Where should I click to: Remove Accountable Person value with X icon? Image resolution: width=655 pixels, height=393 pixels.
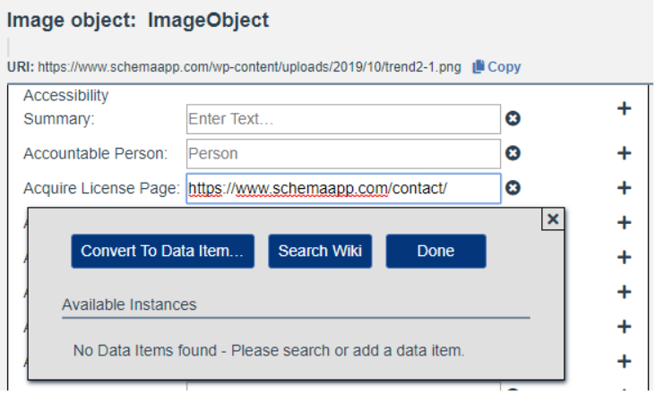click(513, 153)
